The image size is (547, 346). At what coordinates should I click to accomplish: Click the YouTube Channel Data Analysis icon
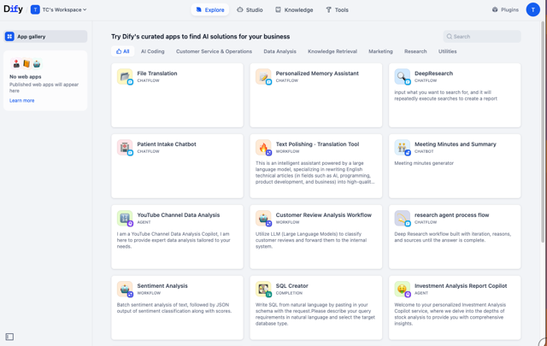pos(125,219)
